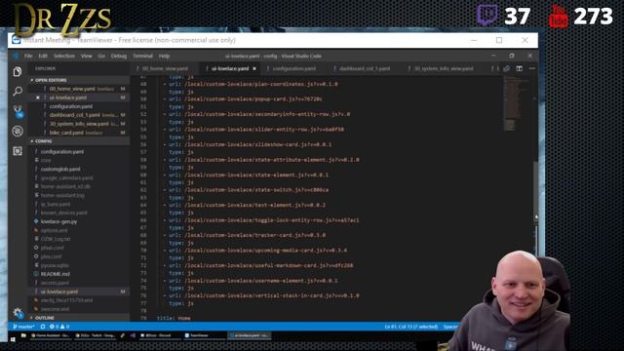
Task: Open the Windows Start button
Action: (x=13, y=339)
